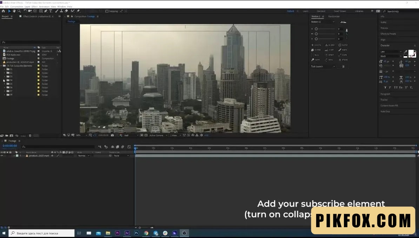The height and width of the screenshot is (238, 419).
Task: Click the Jump button in Motion panel
Action: point(330,50)
